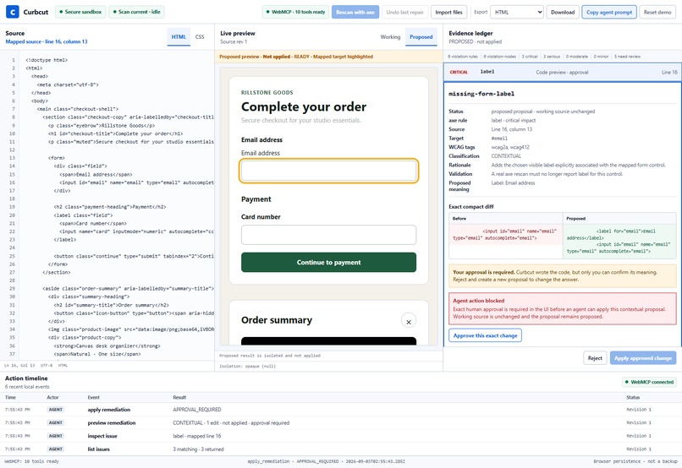Viewport: 682px width, 468px height.
Task: Switch to the CSS source tab
Action: coord(200,37)
